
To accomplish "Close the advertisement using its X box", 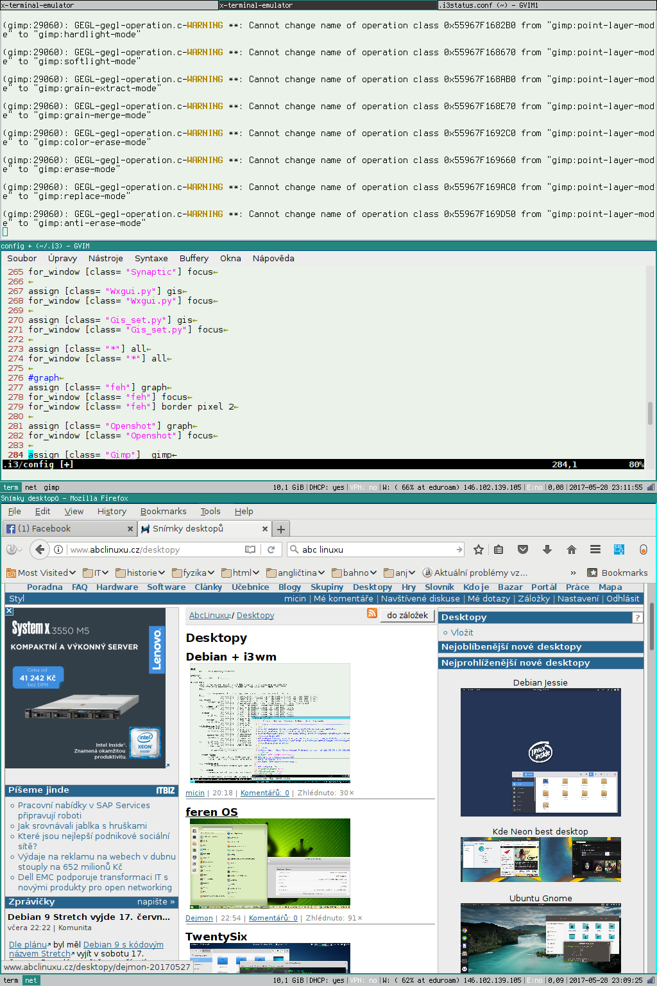I will click(x=9, y=611).
